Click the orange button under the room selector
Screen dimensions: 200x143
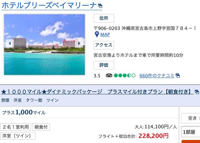[x=191, y=141]
